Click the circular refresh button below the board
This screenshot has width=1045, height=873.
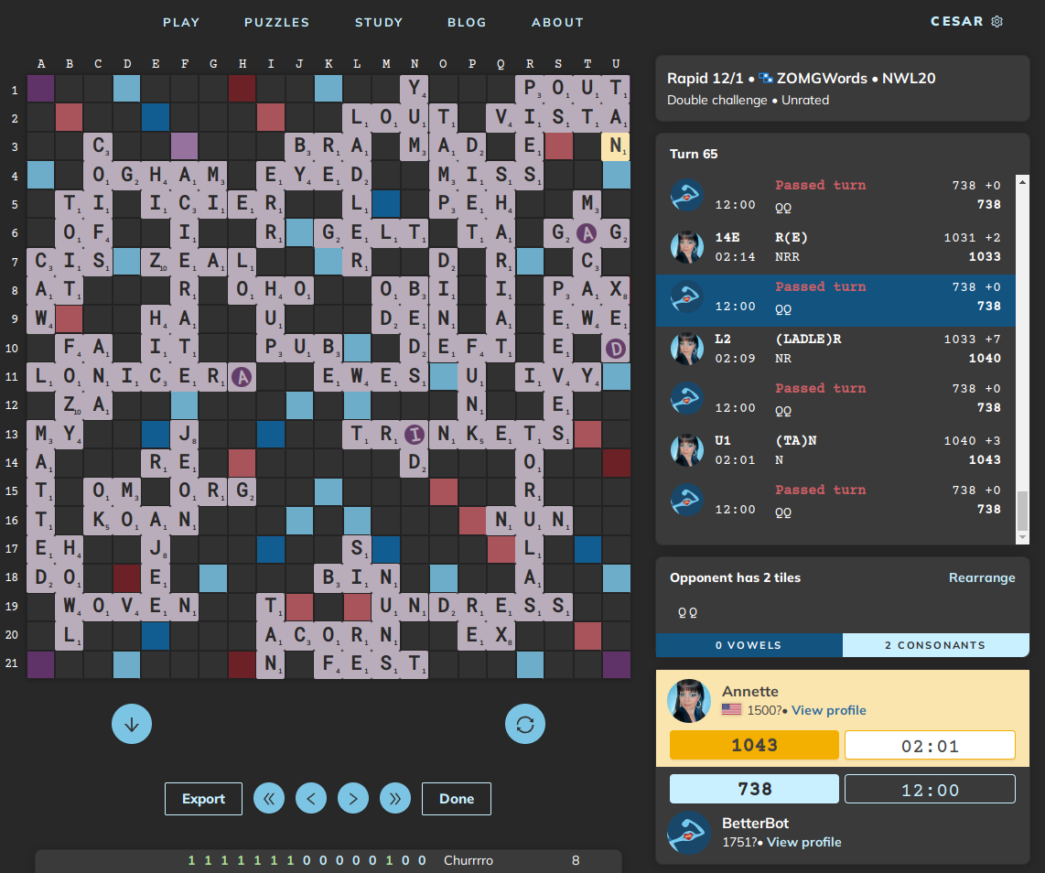525,724
